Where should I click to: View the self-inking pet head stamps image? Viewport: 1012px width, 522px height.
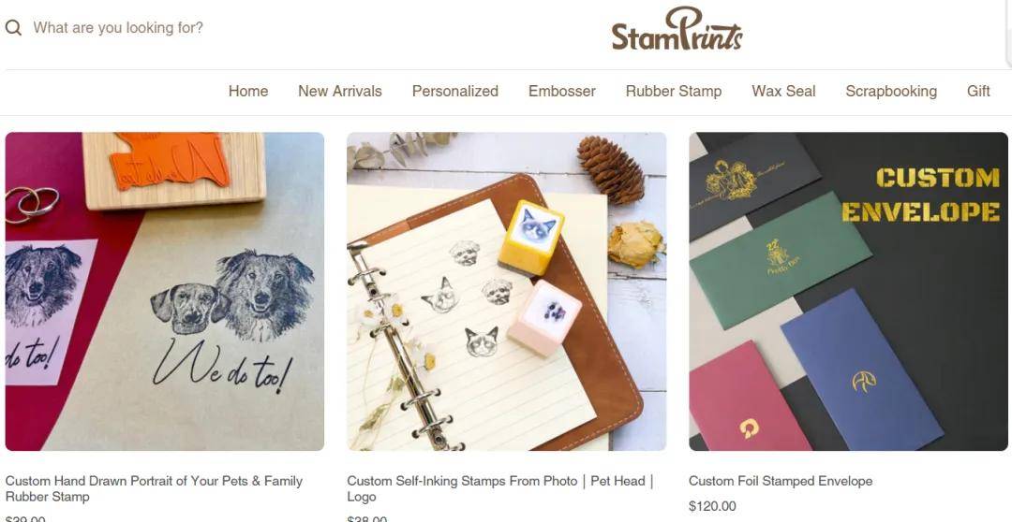pyautogui.click(x=507, y=291)
